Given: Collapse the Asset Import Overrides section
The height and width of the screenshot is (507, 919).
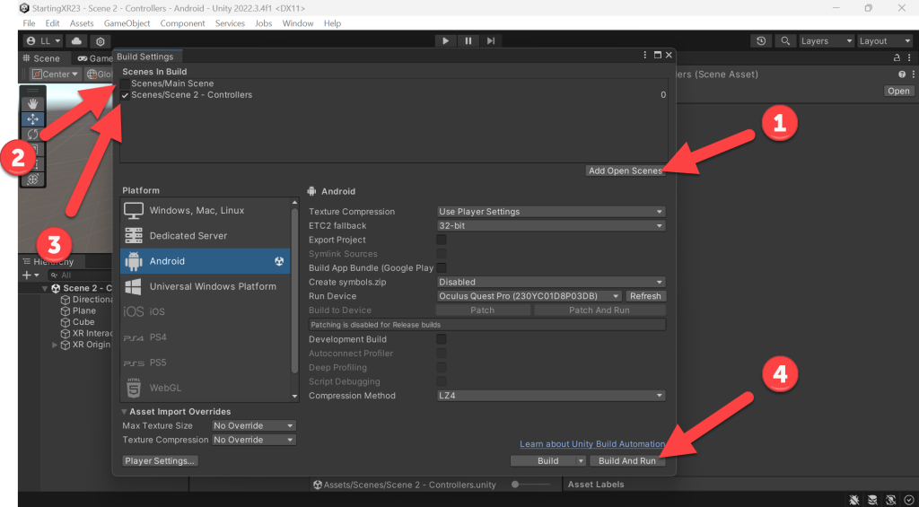Looking at the screenshot, I should point(124,412).
